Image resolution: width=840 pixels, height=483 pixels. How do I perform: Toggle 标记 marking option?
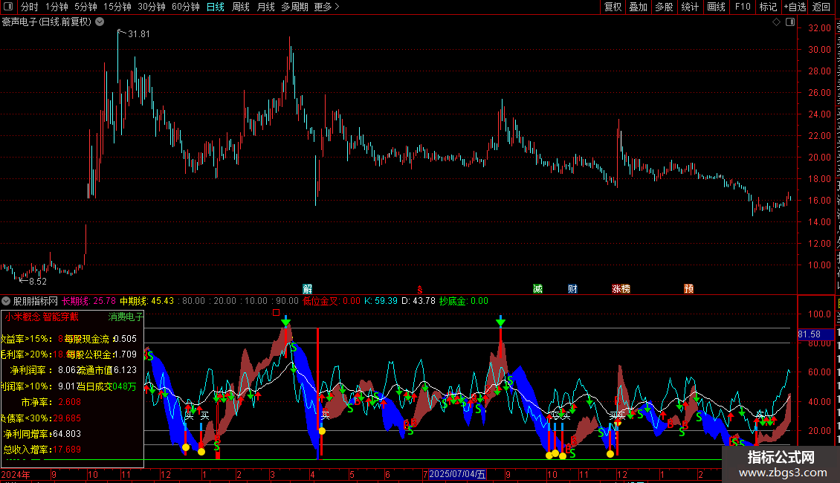coord(767,7)
